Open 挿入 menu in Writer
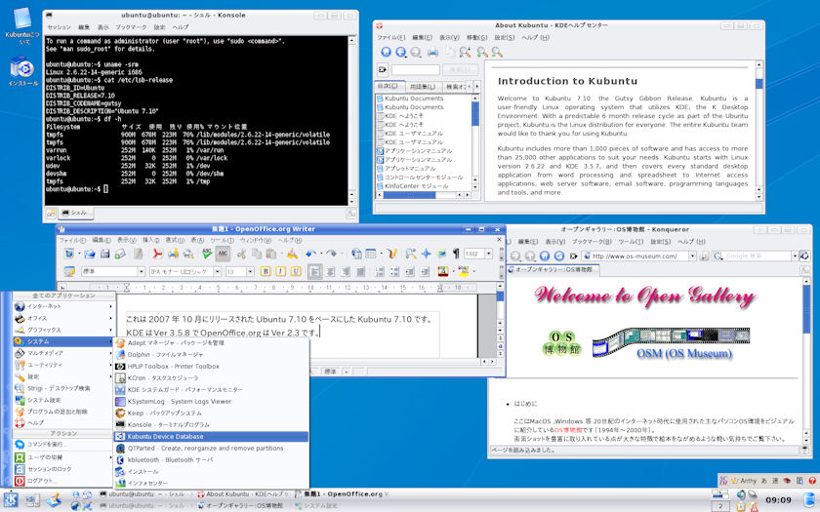 150,240
